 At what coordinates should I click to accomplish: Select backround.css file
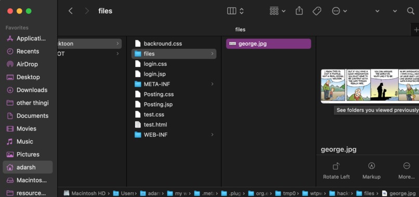tap(174, 44)
